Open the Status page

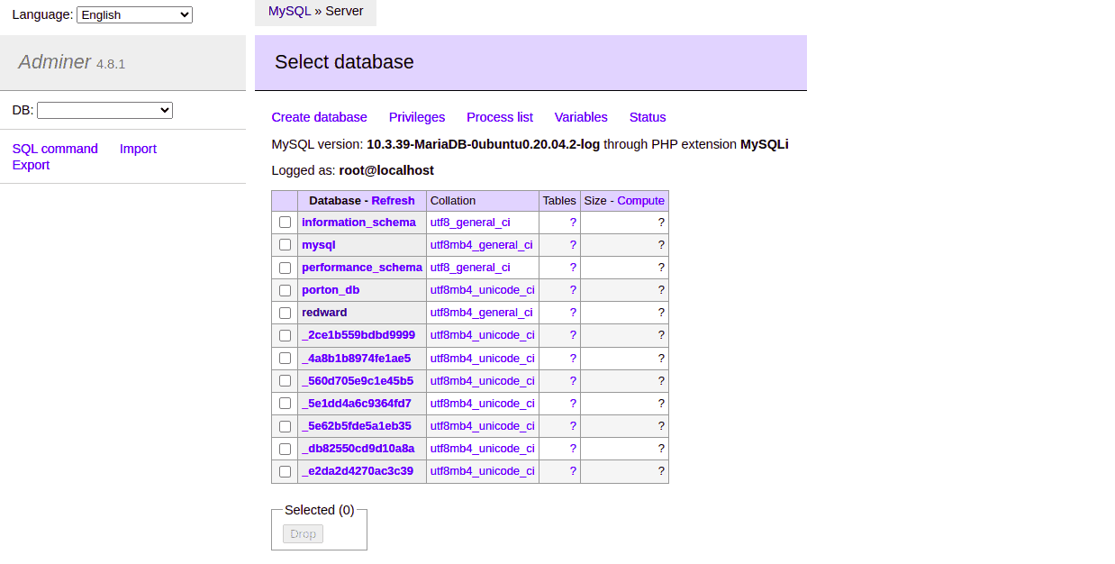[x=648, y=117]
